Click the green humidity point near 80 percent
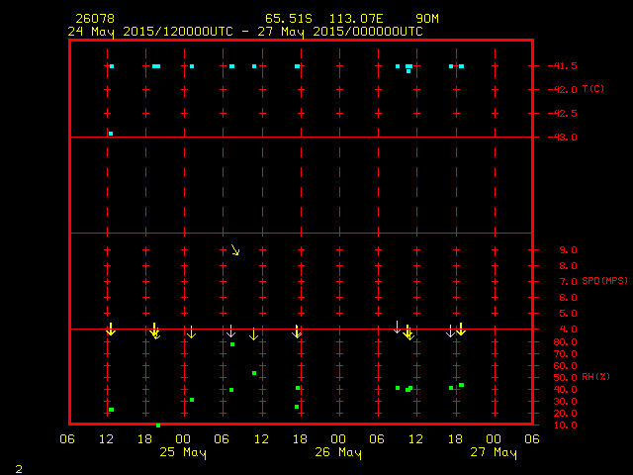 232,344
